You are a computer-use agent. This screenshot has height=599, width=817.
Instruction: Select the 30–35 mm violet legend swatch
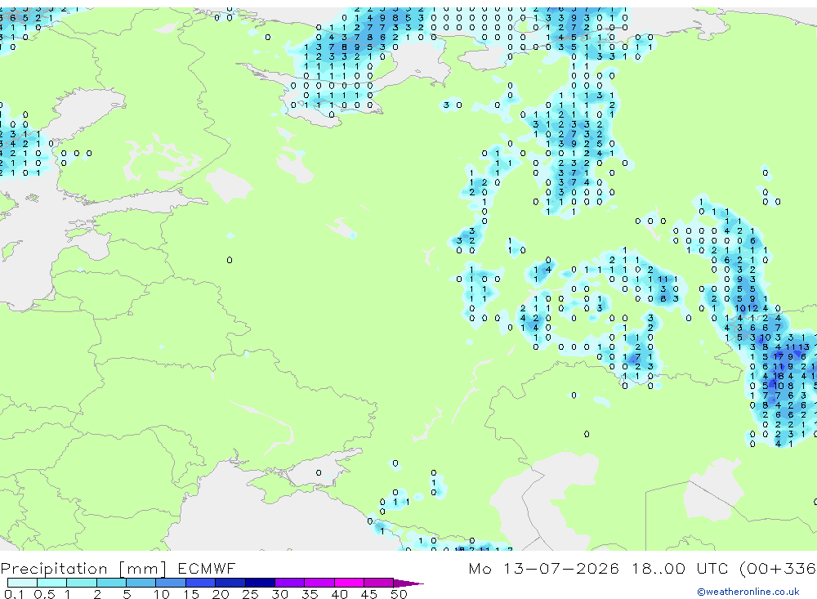point(290,583)
